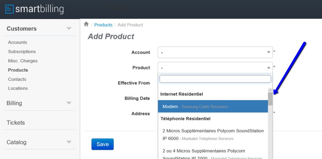322x159 pixels.
Task: Click the dropdown list scroll-up arrow
Action: point(270,90)
